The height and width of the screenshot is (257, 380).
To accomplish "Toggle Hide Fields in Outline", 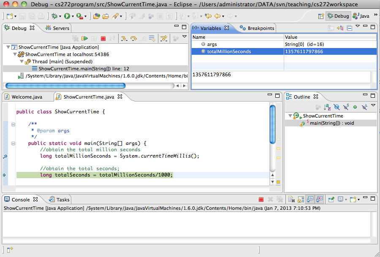I will [337, 107].
